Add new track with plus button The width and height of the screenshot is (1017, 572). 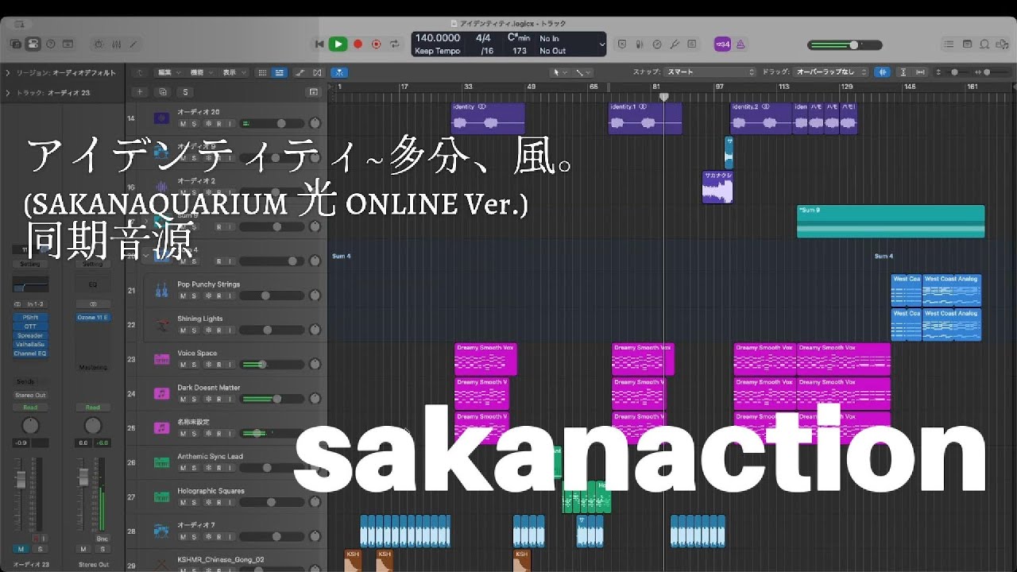[140, 92]
